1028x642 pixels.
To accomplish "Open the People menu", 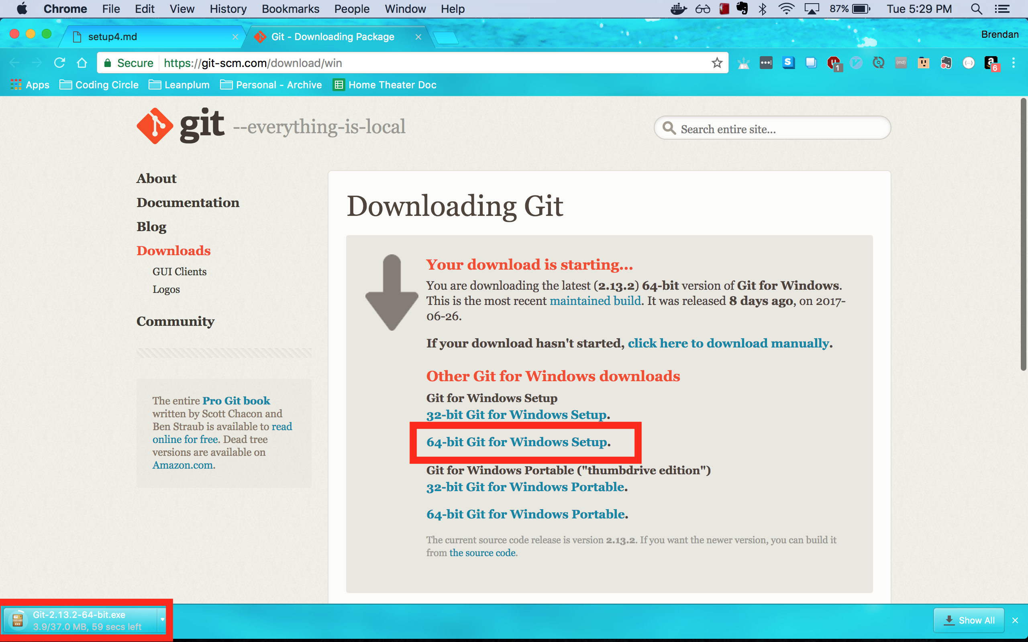I will (352, 9).
